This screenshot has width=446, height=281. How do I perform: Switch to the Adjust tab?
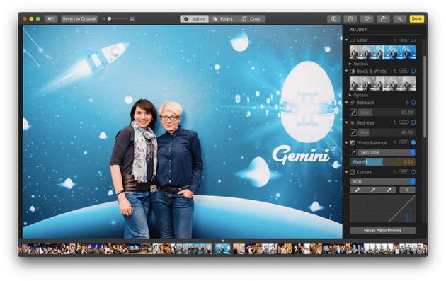pos(194,19)
